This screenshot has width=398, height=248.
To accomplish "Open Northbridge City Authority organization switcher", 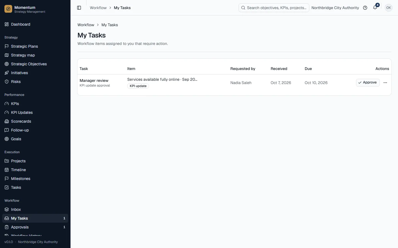I will click(x=335, y=8).
